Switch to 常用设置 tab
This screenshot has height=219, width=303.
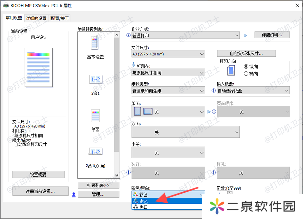click(x=14, y=18)
